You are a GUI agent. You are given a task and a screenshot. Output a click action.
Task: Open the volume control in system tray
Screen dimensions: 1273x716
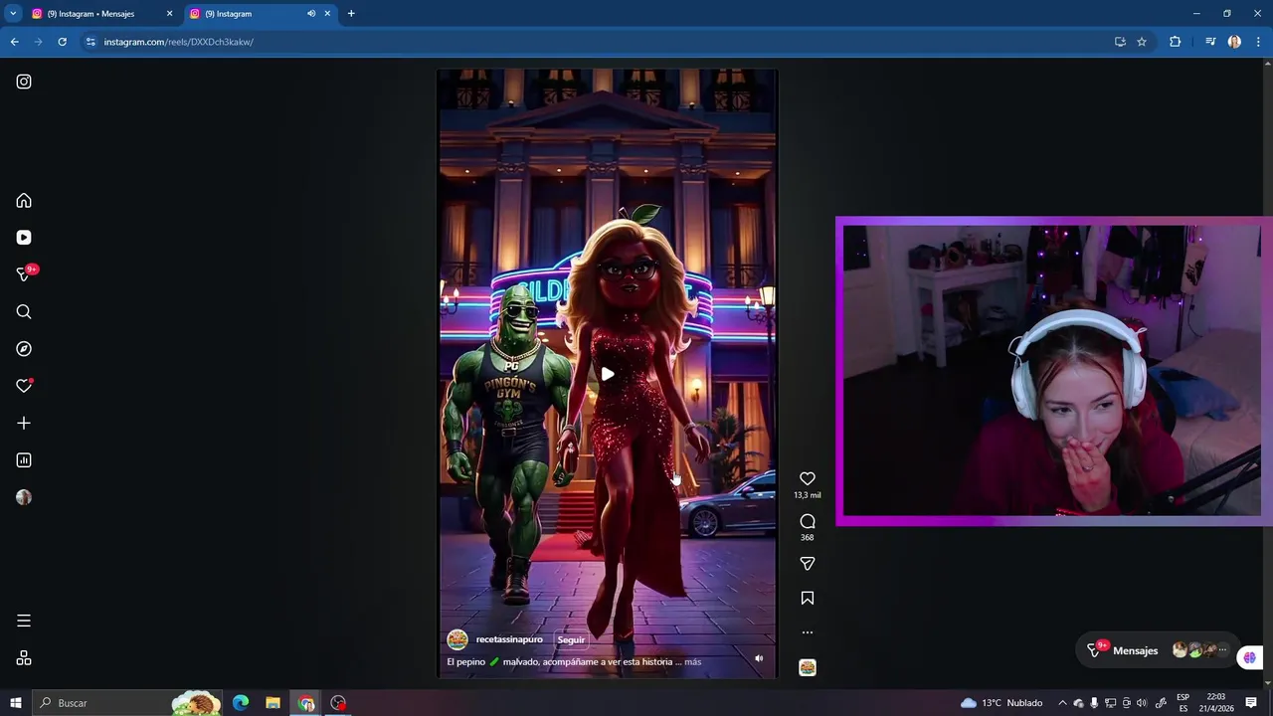pyautogui.click(x=1142, y=703)
